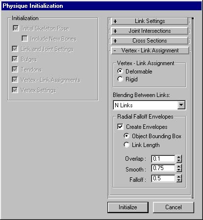
Task: Click into the Falloff value field
Action: tap(163, 178)
